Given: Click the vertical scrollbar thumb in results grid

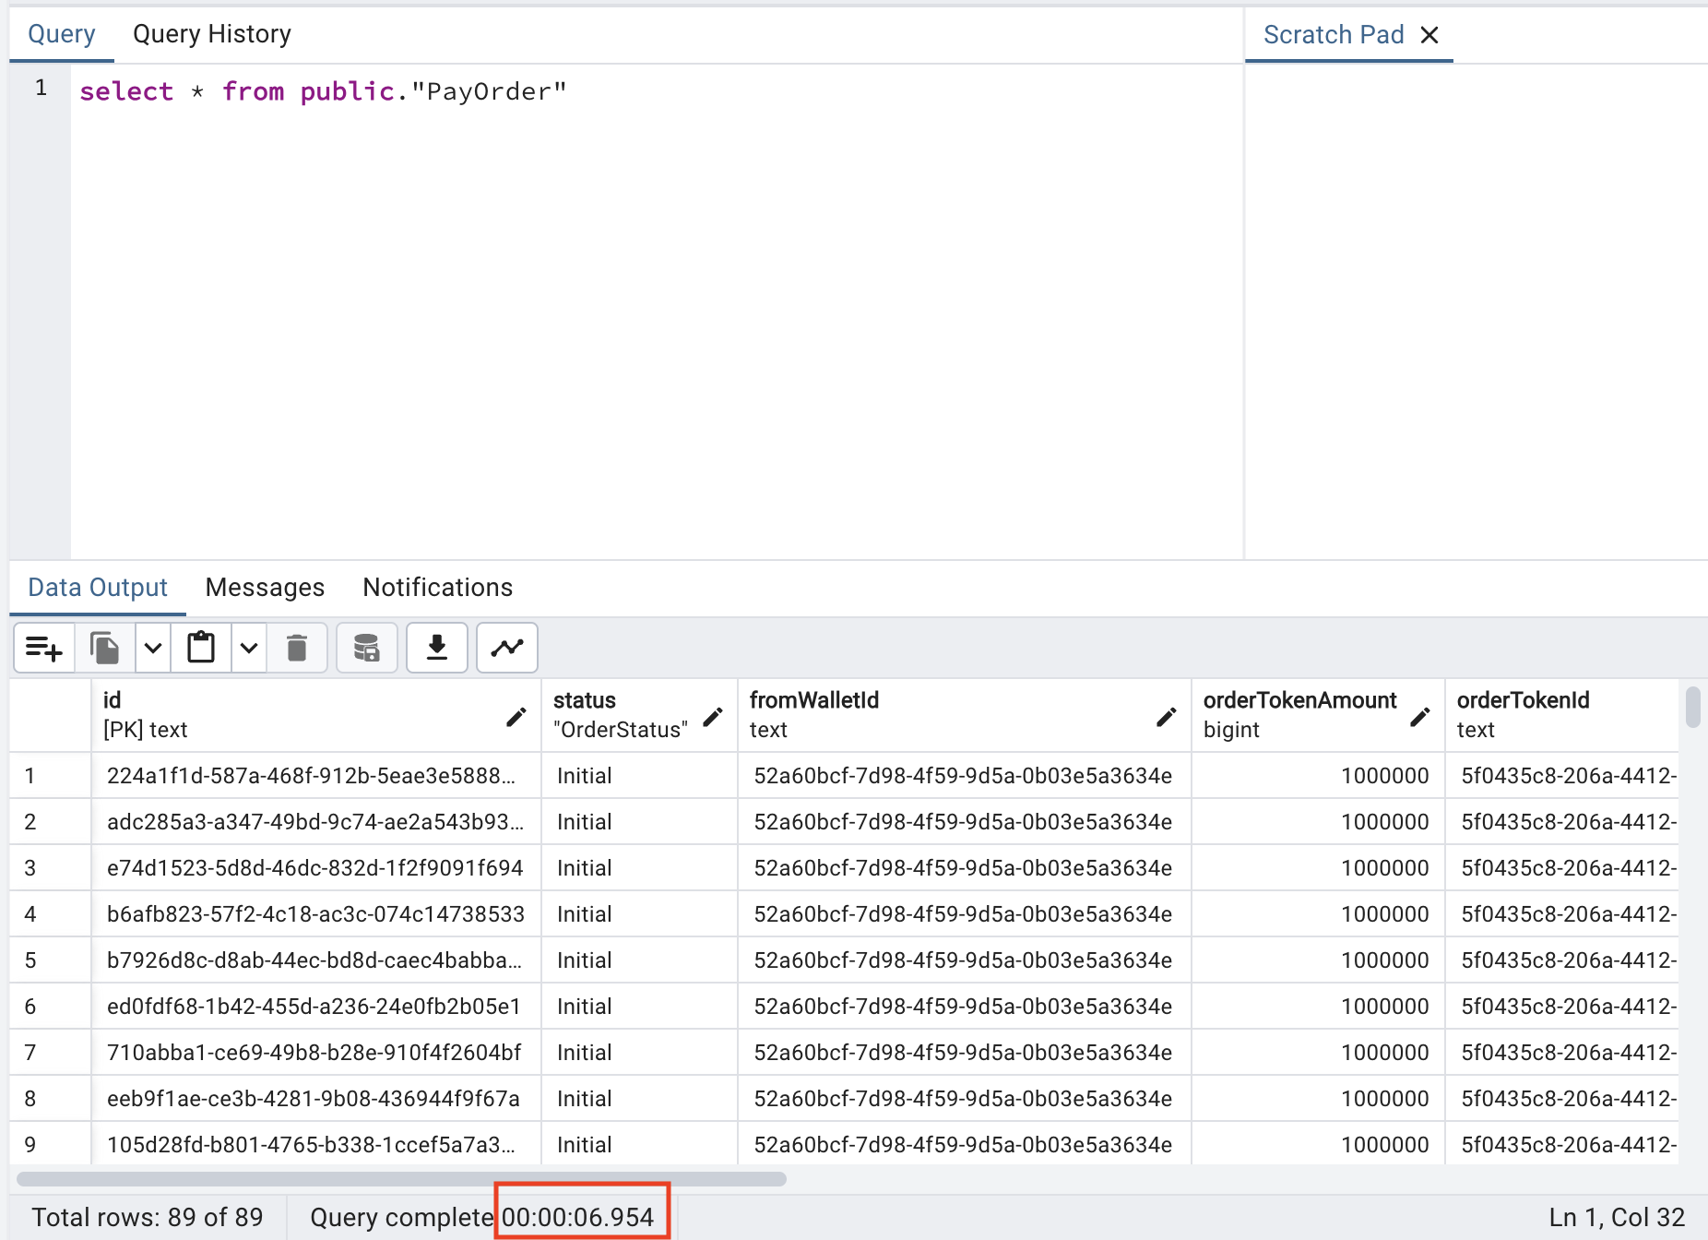Looking at the screenshot, I should [1692, 707].
